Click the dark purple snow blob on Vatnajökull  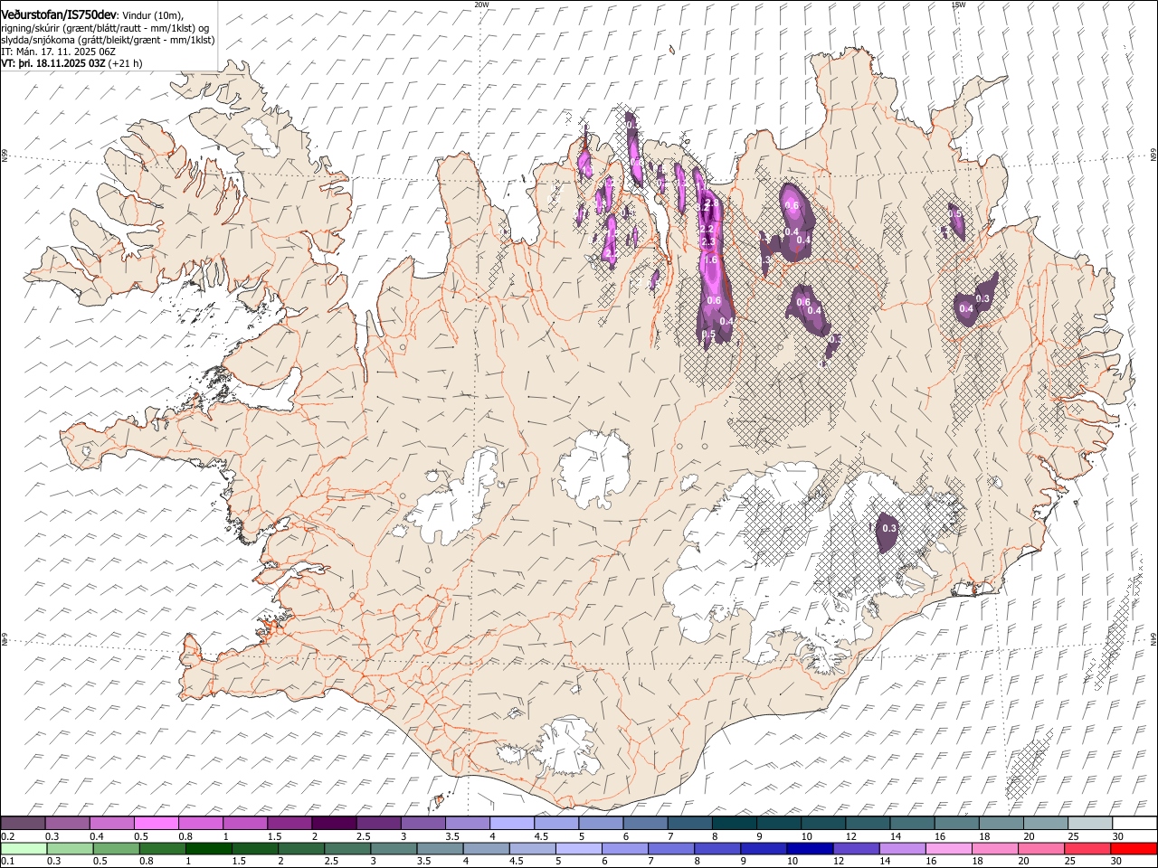(x=888, y=532)
